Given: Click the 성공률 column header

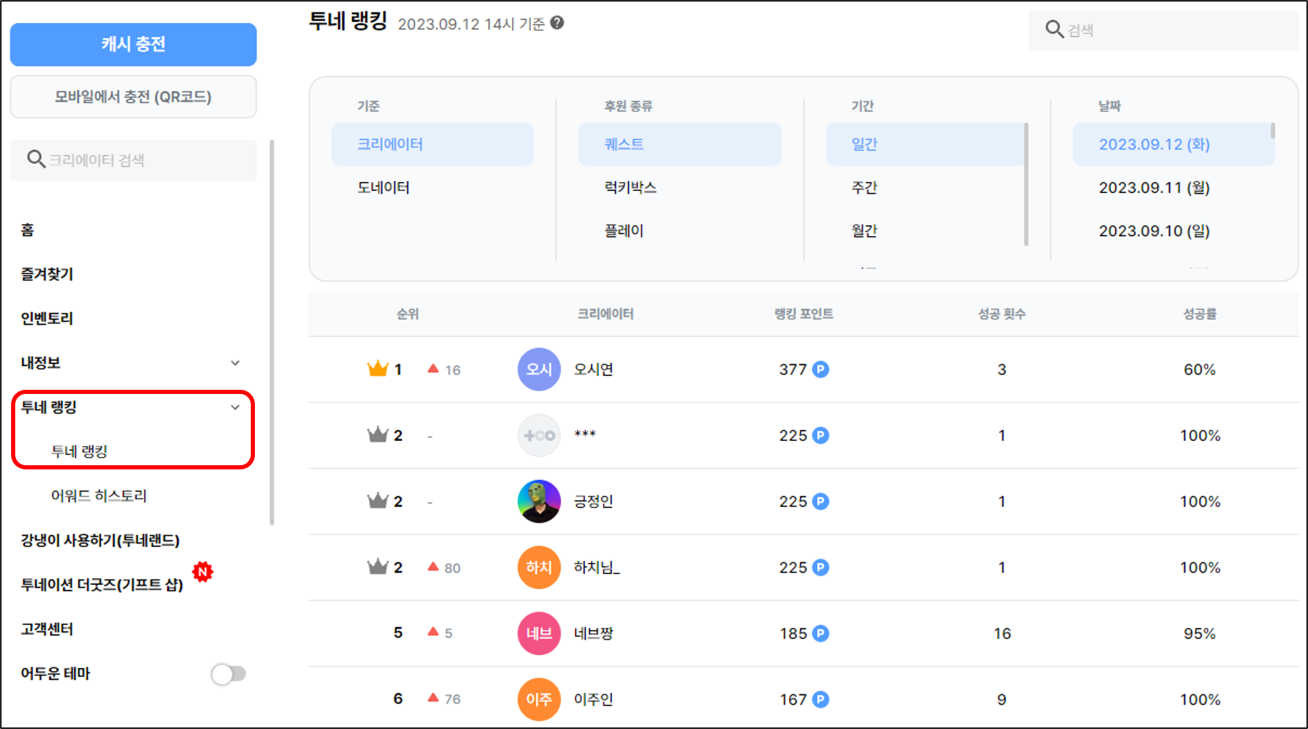Looking at the screenshot, I should pos(1200,314).
